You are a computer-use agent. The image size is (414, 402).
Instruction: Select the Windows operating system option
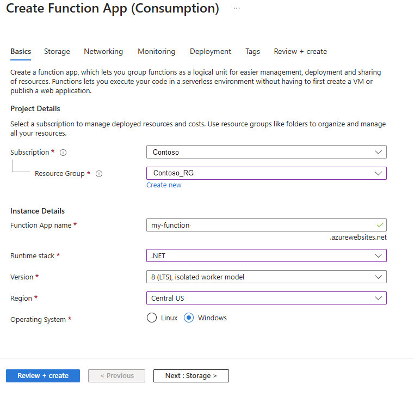(x=189, y=318)
